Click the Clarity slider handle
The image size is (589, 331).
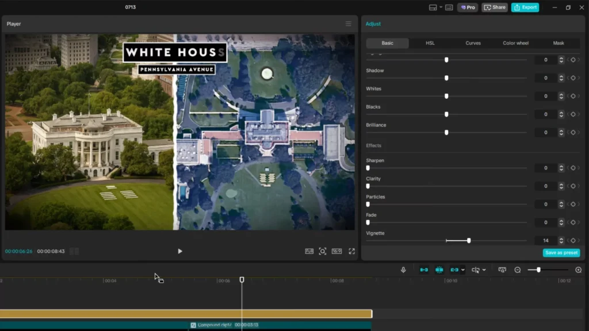368,186
